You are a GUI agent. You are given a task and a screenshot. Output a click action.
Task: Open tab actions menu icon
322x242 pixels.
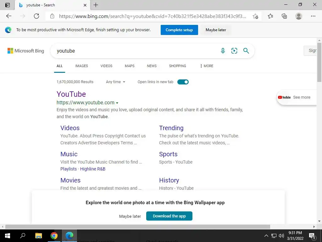point(8,5)
